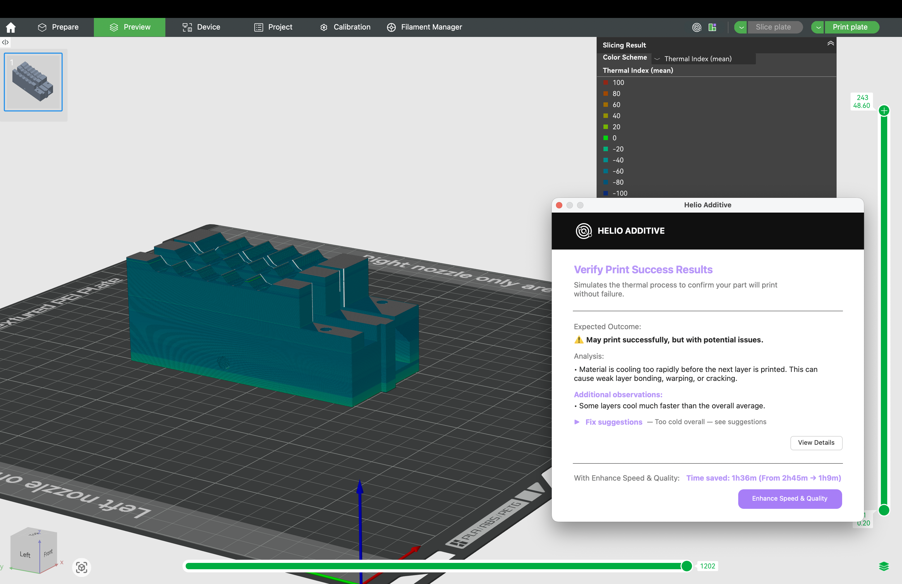
Task: Click the green thermal index 0 swatch
Action: click(606, 138)
